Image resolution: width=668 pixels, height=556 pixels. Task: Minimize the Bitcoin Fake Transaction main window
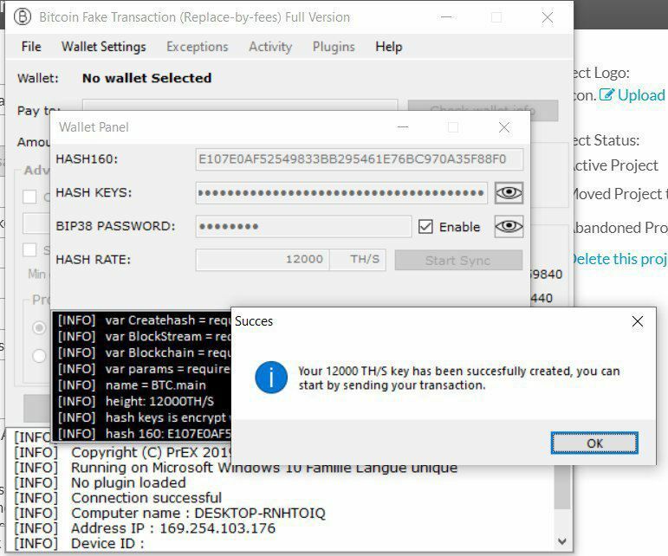tap(446, 17)
